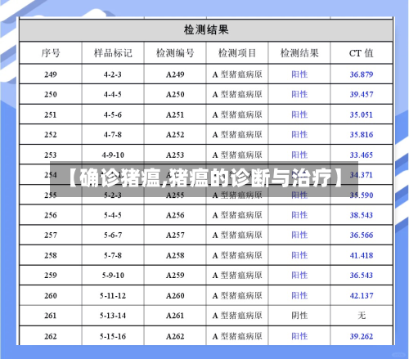
Task: Click the 阳性 result in row 252
Action: pos(299,134)
